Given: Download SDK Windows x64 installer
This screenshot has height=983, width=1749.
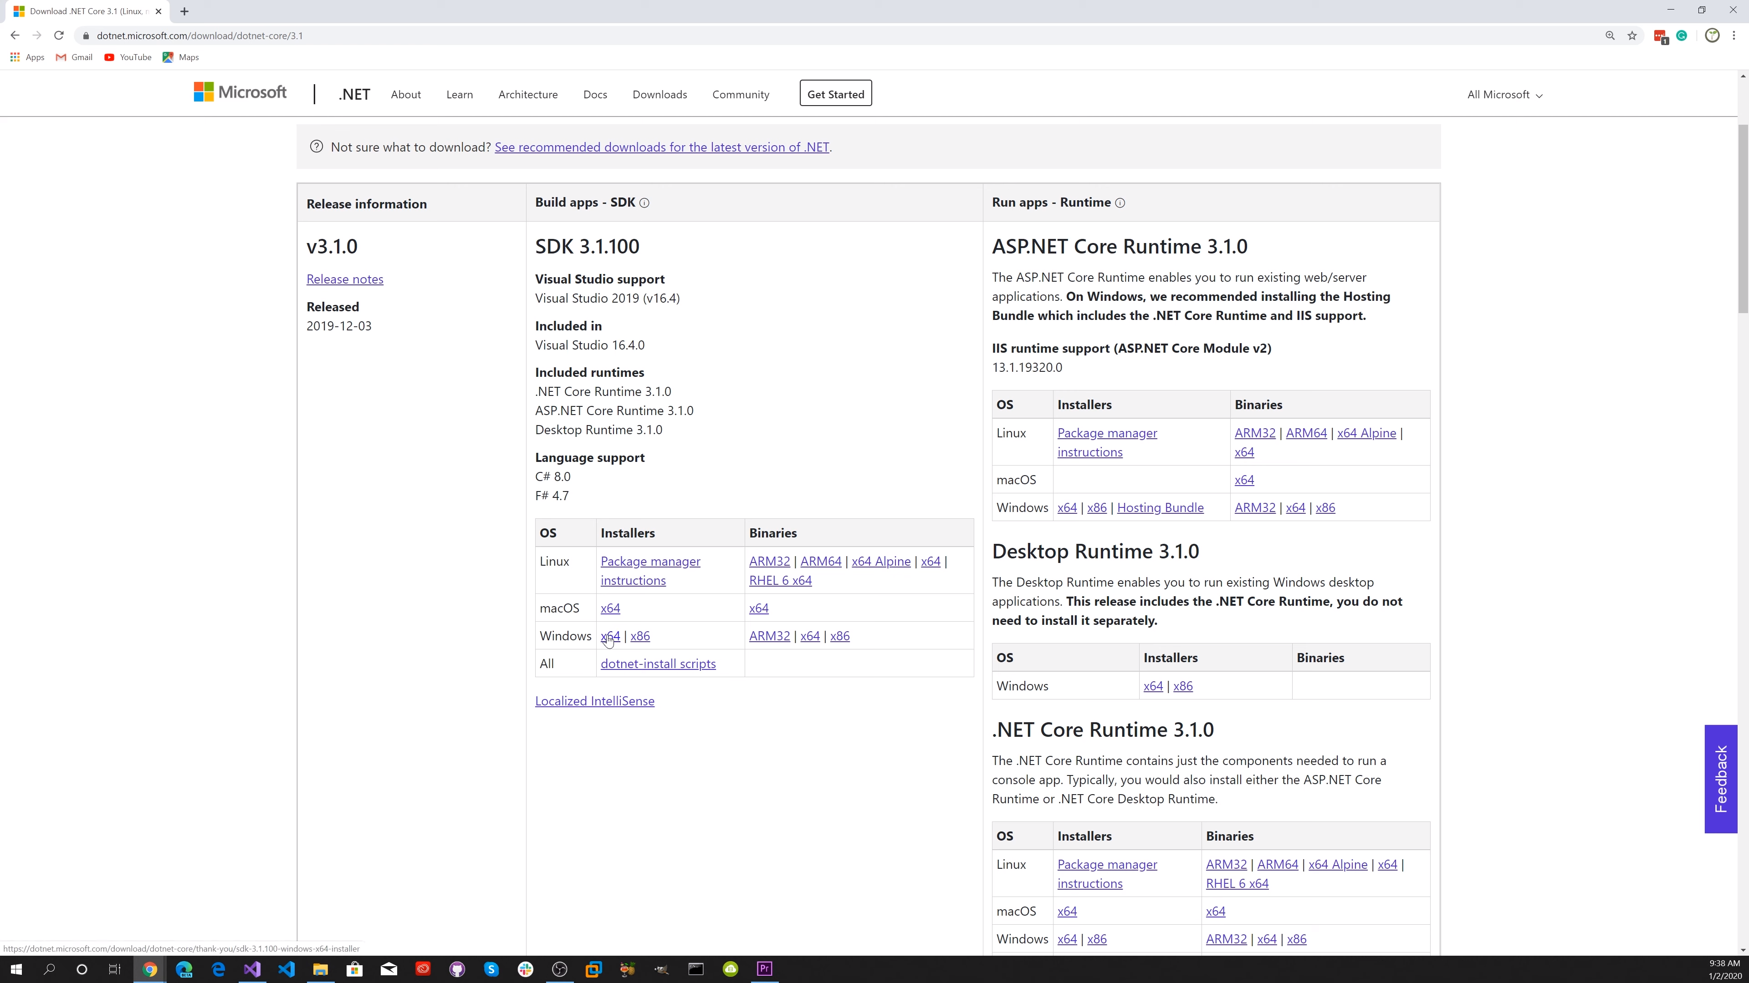Looking at the screenshot, I should [x=610, y=636].
